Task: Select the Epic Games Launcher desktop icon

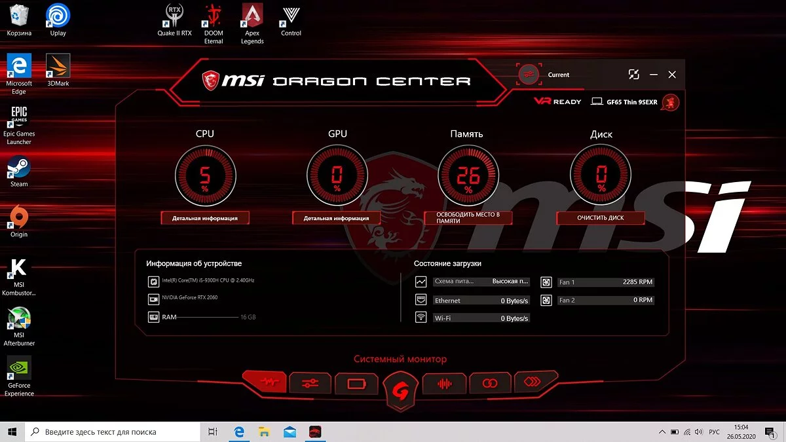Action: point(19,125)
